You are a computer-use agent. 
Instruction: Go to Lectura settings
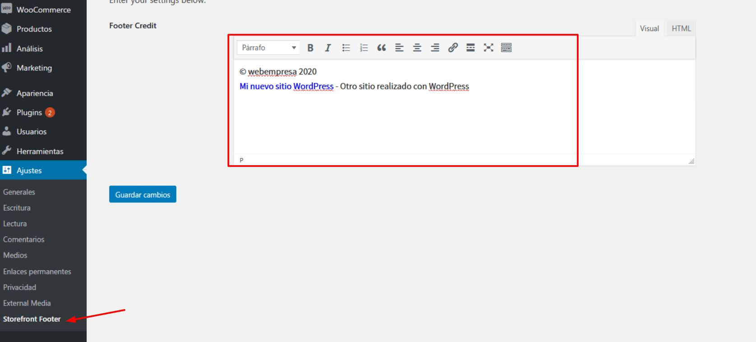tap(15, 223)
